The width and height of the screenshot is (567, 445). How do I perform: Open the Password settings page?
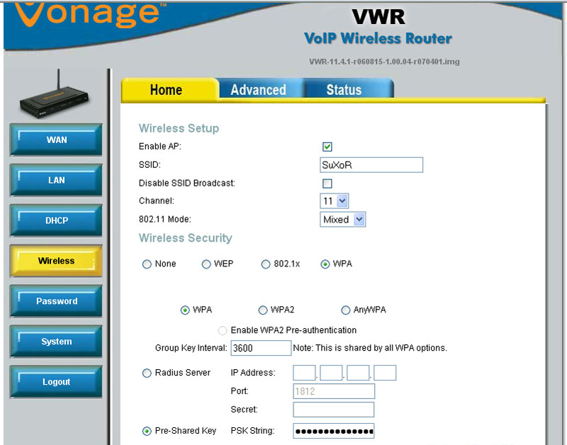[x=55, y=301]
